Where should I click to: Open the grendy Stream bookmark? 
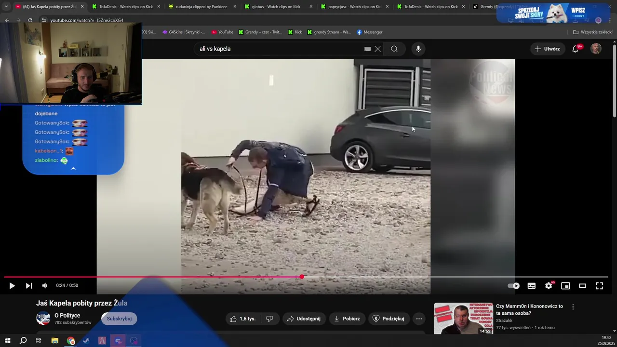329,32
